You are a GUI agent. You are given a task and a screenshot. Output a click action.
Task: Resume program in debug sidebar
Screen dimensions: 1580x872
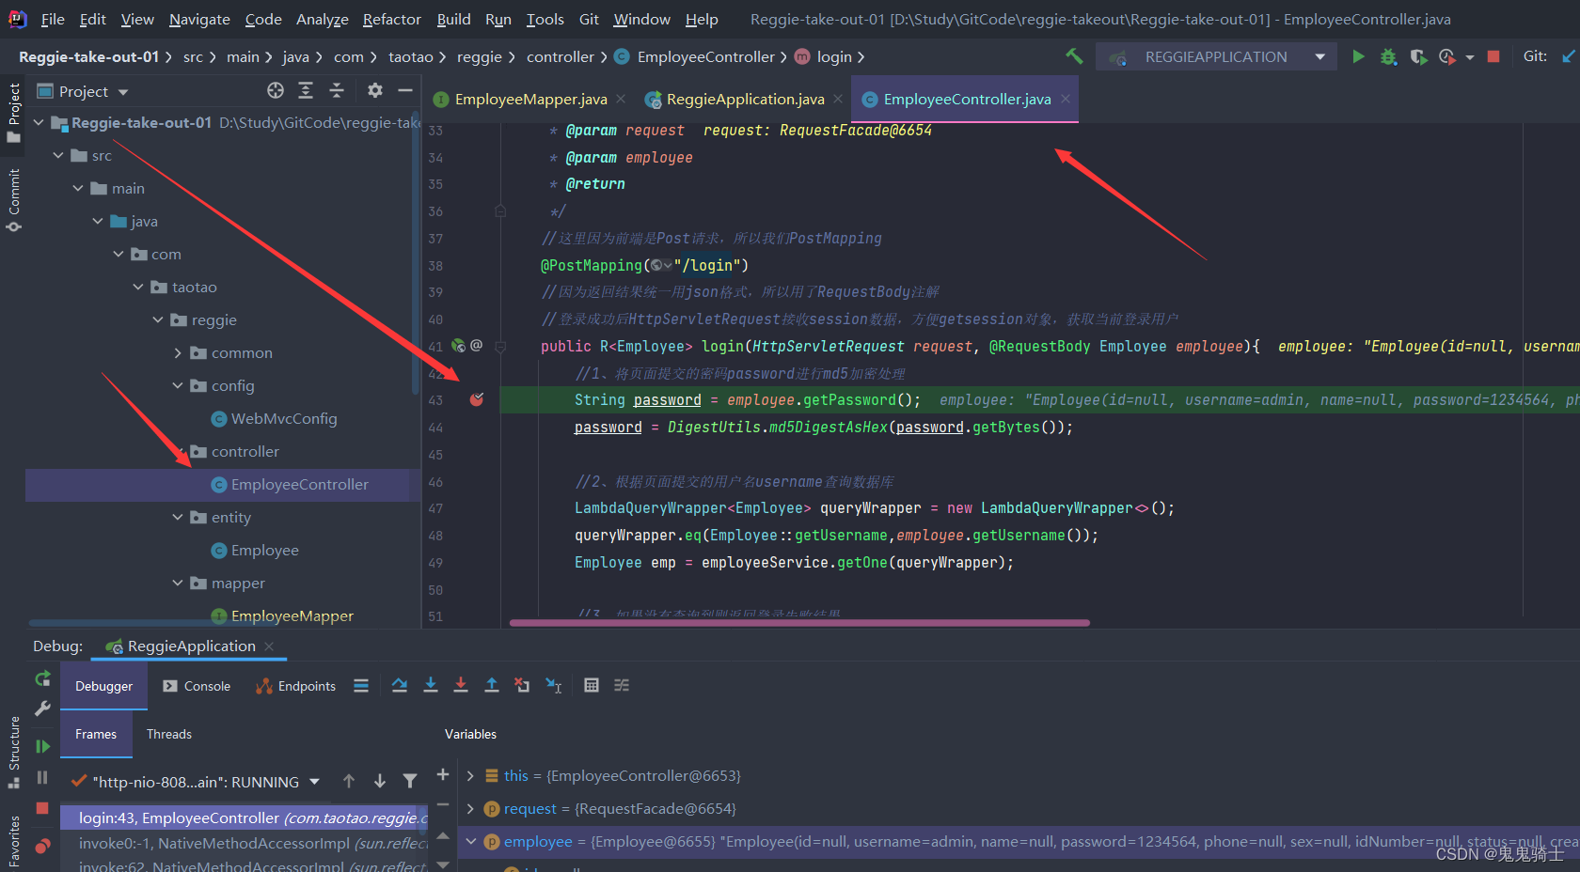pos(42,746)
